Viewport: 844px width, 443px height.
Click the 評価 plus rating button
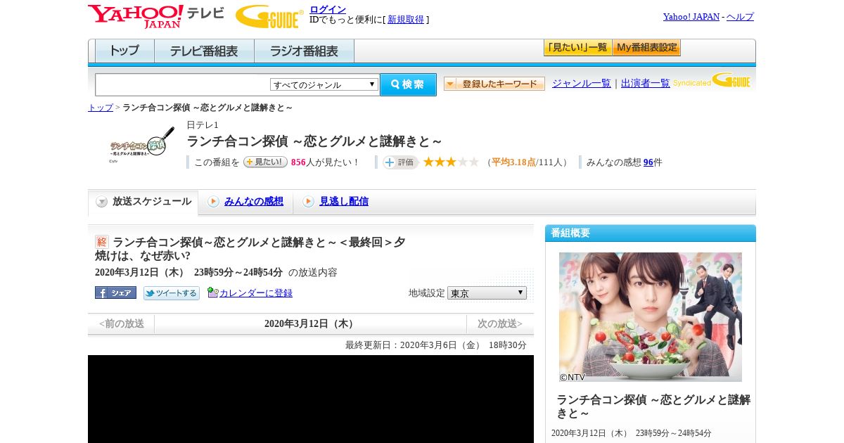tap(400, 162)
